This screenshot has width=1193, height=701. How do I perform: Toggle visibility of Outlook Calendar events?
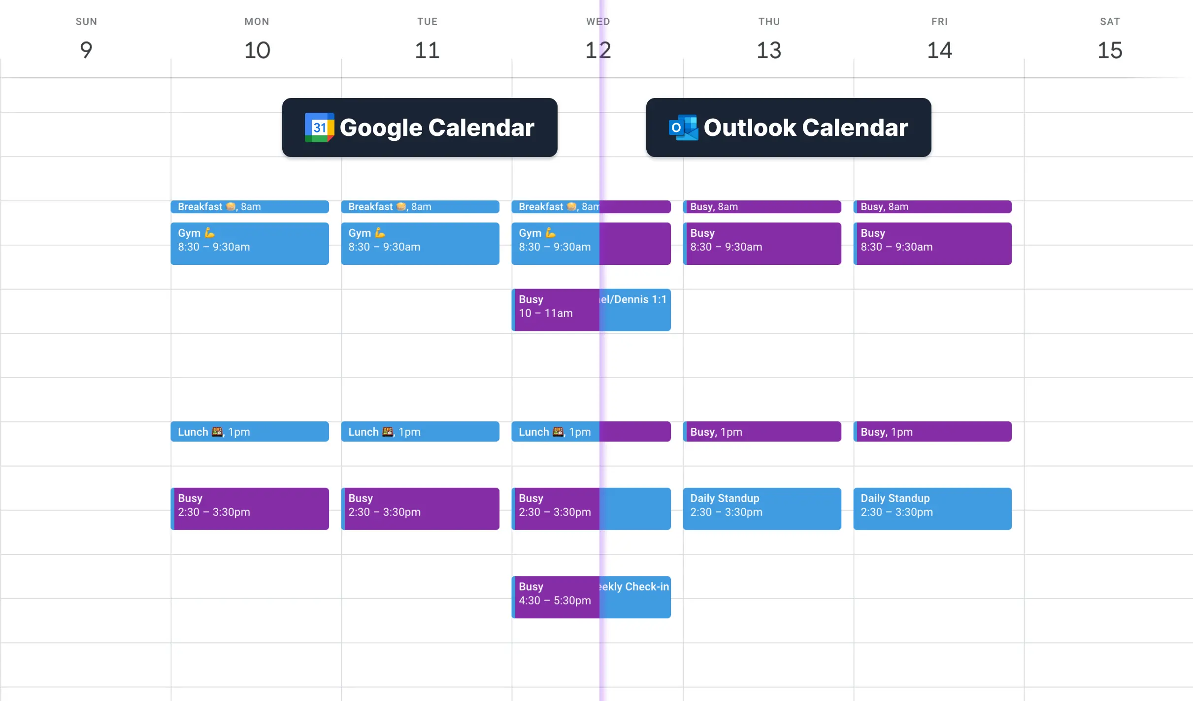[x=787, y=127]
